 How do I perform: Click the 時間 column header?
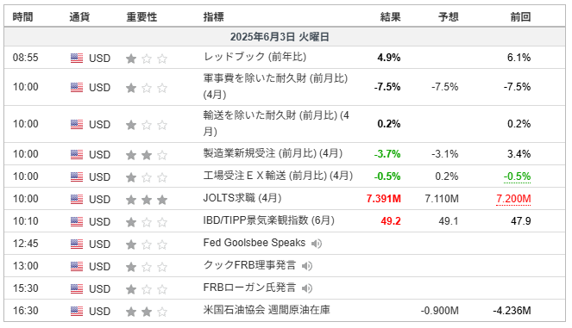click(x=22, y=16)
